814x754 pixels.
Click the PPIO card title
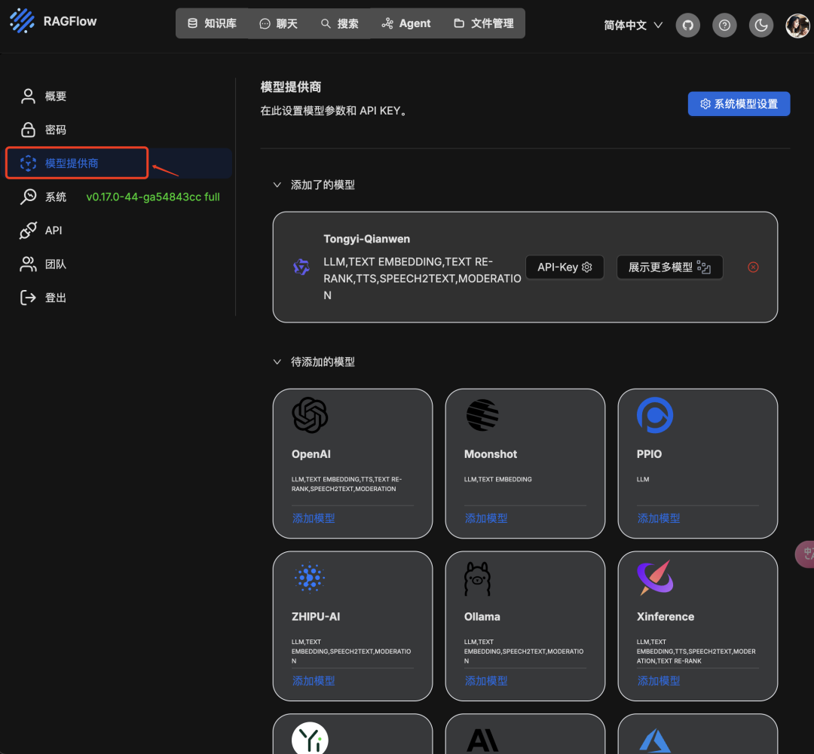(649, 454)
